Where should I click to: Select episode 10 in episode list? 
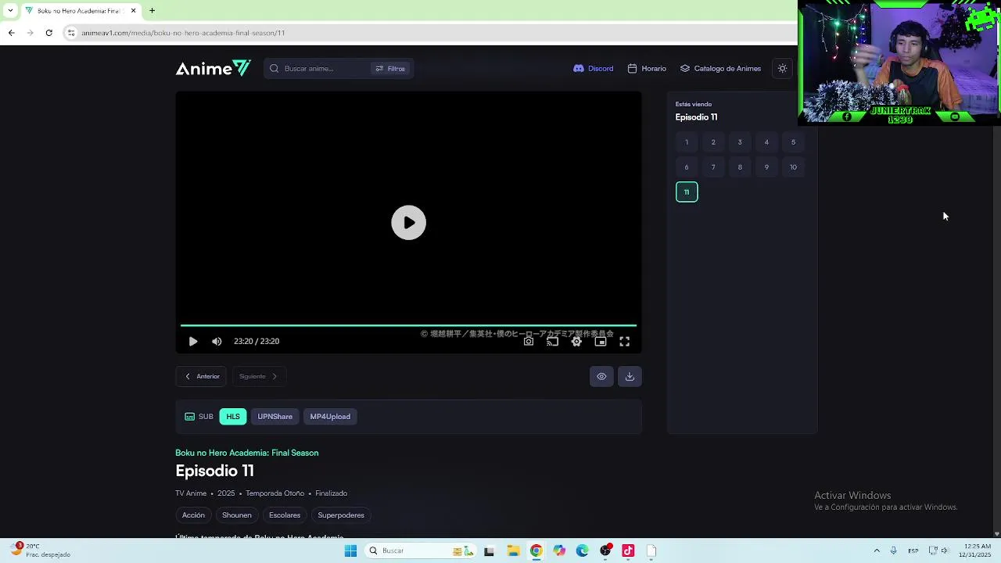click(x=793, y=167)
